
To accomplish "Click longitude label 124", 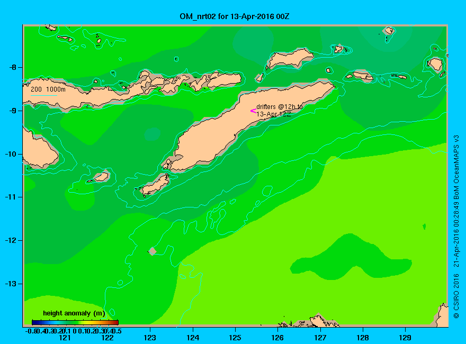I will [193, 338].
